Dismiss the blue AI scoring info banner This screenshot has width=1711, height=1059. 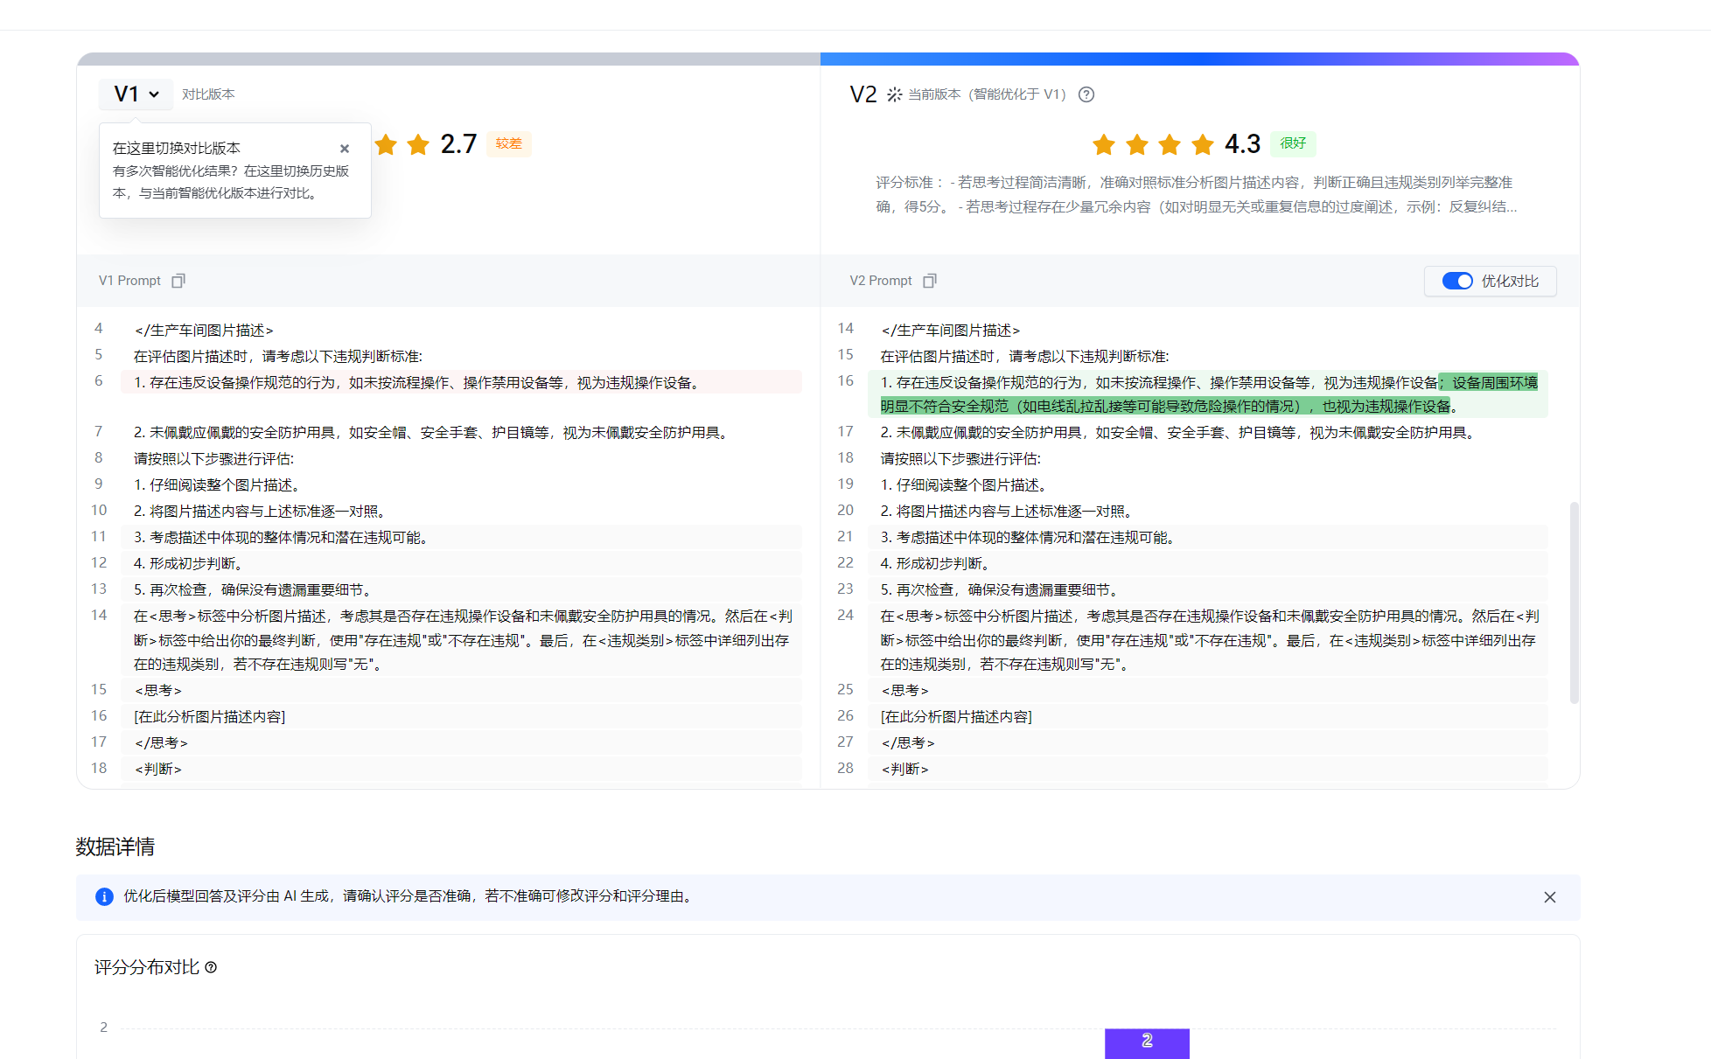click(x=1549, y=897)
